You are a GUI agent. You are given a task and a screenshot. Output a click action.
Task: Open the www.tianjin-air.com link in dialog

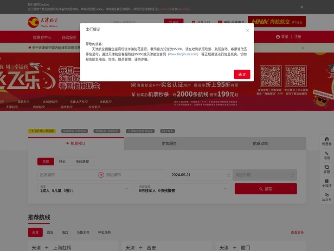pyautogui.click(x=183, y=54)
